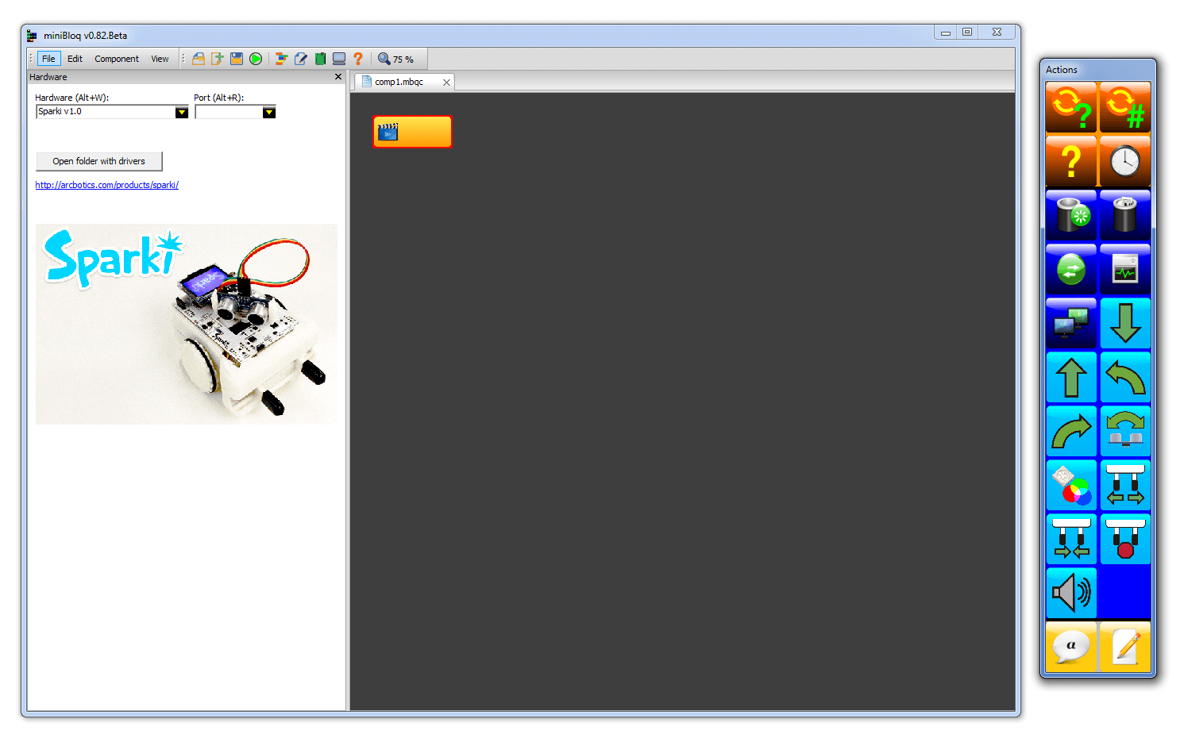Add the two networked monitors block

tap(1071, 323)
